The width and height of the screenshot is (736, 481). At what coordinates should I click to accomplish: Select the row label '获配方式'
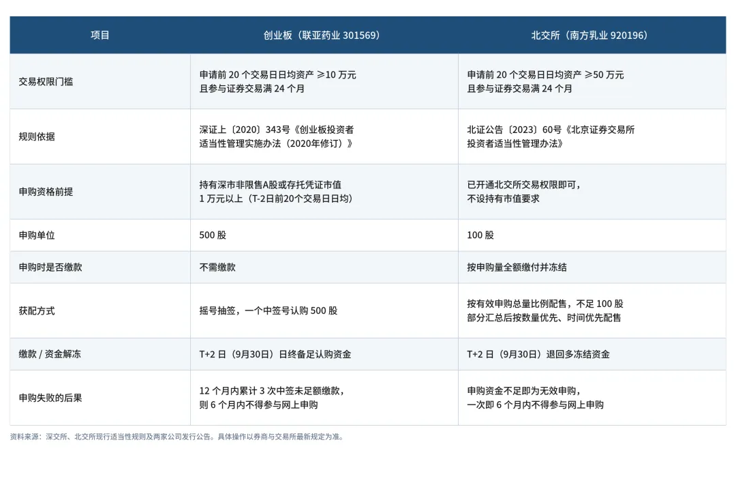(x=37, y=311)
